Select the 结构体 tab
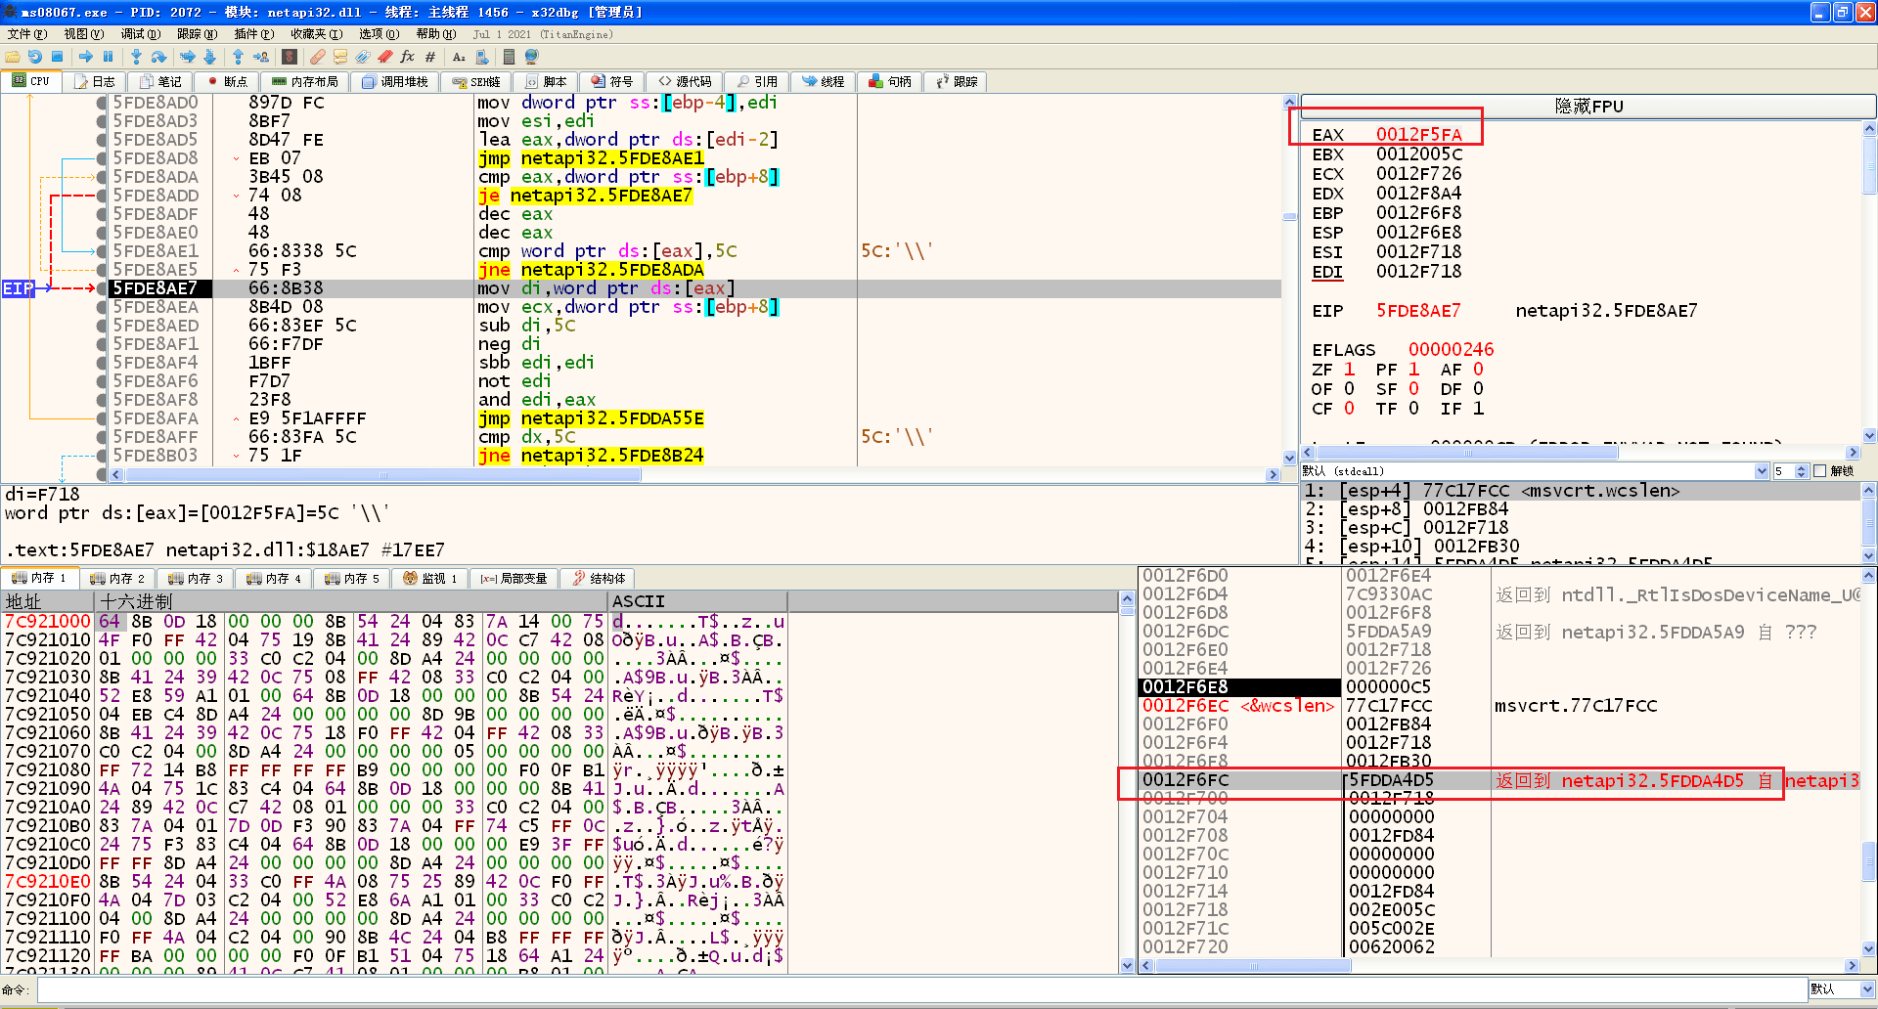Screen dimensions: 1878x1009 (x=599, y=578)
